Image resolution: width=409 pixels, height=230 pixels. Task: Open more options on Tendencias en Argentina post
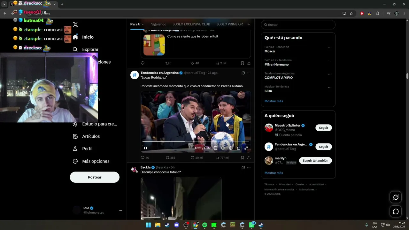[249, 73]
